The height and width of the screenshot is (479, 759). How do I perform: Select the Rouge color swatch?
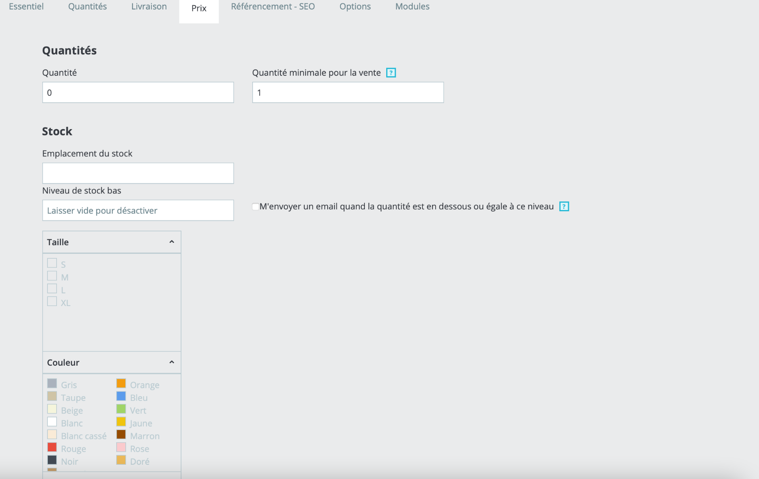52,447
